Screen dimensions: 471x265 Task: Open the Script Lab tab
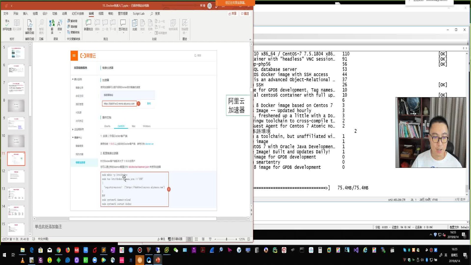(x=139, y=14)
